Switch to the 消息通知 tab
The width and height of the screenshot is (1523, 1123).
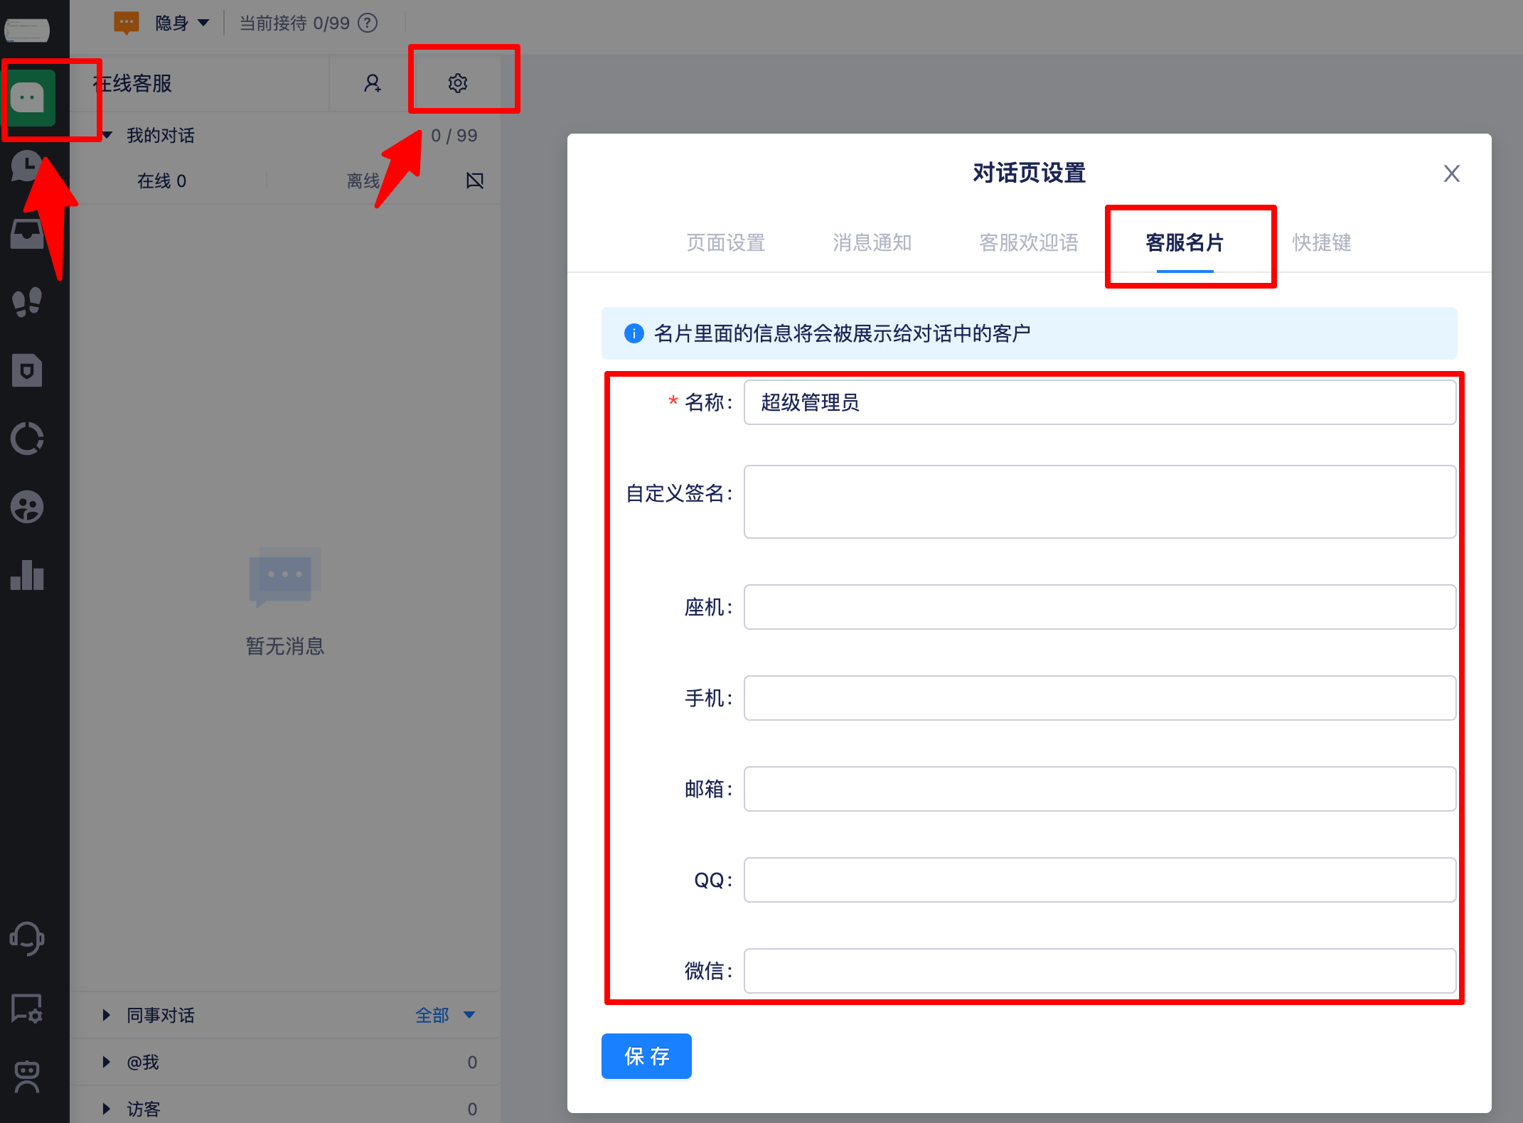[872, 243]
